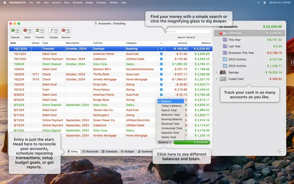This screenshot has height=184, width=294.
Task: Switch to the Schedule tab at bottom
Action: pyautogui.click(x=110, y=152)
